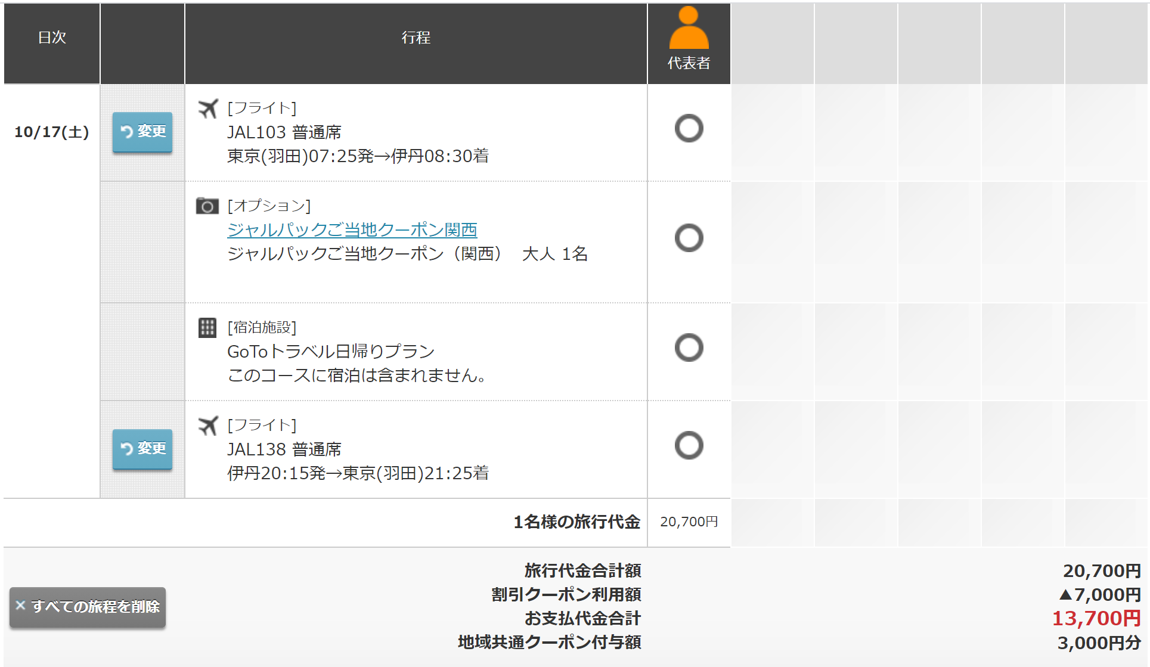Click the 10/17(土) date cell
Viewport: 1150px width, 667px height.
[52, 132]
